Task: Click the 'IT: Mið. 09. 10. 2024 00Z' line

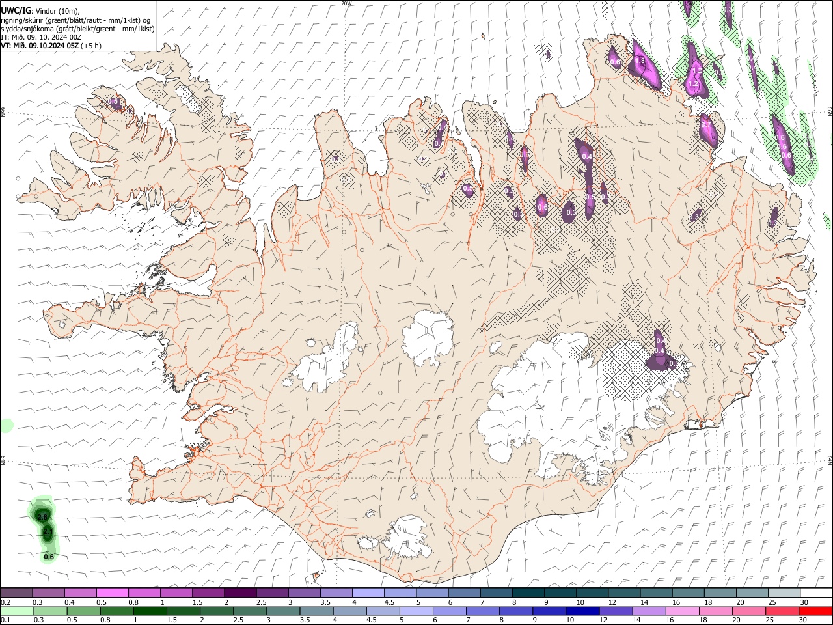Action: tap(41, 37)
